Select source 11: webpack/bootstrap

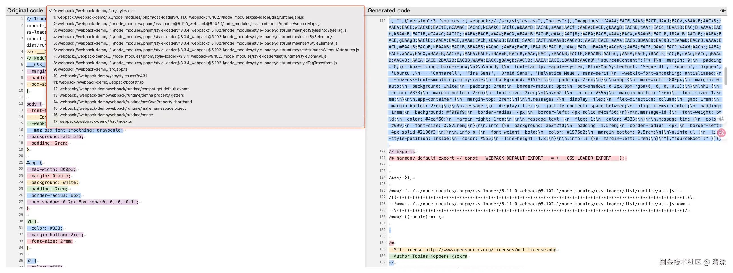pos(205,82)
